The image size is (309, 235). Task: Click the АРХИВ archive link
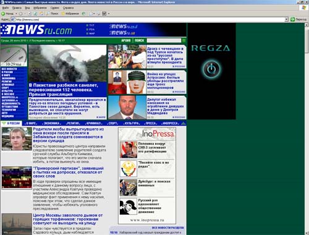126,40
